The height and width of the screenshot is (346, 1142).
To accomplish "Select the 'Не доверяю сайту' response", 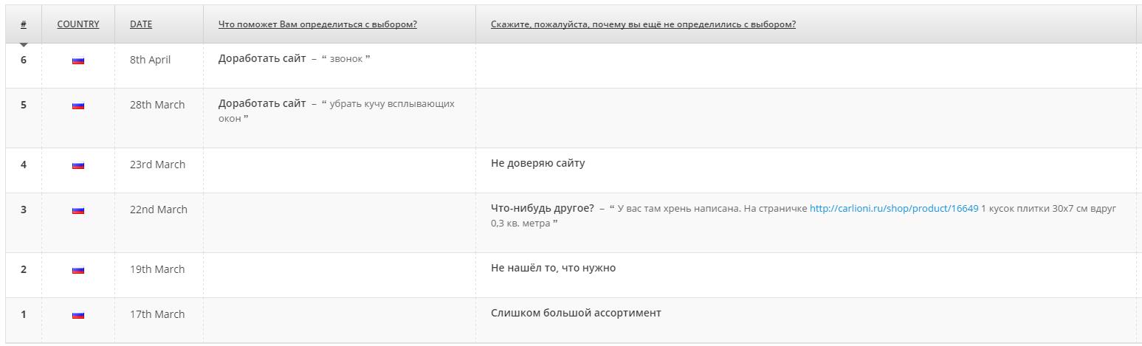I will (x=537, y=163).
